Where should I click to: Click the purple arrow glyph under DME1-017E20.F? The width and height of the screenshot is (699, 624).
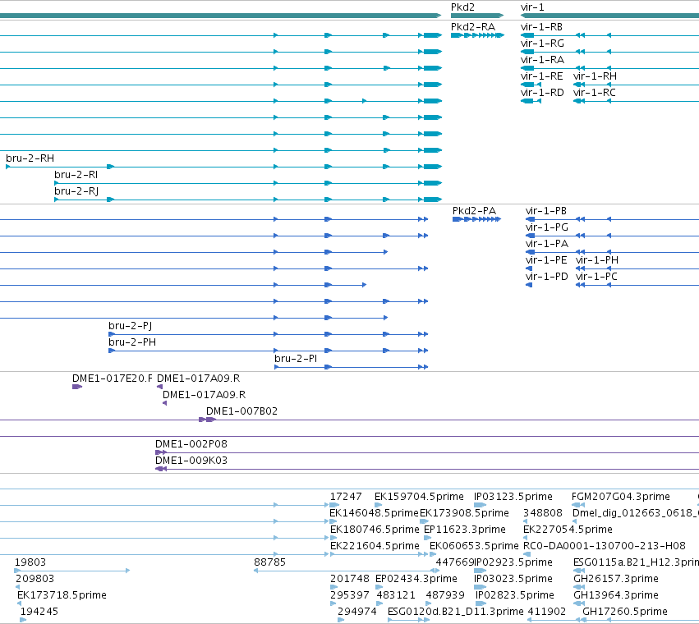click(77, 387)
